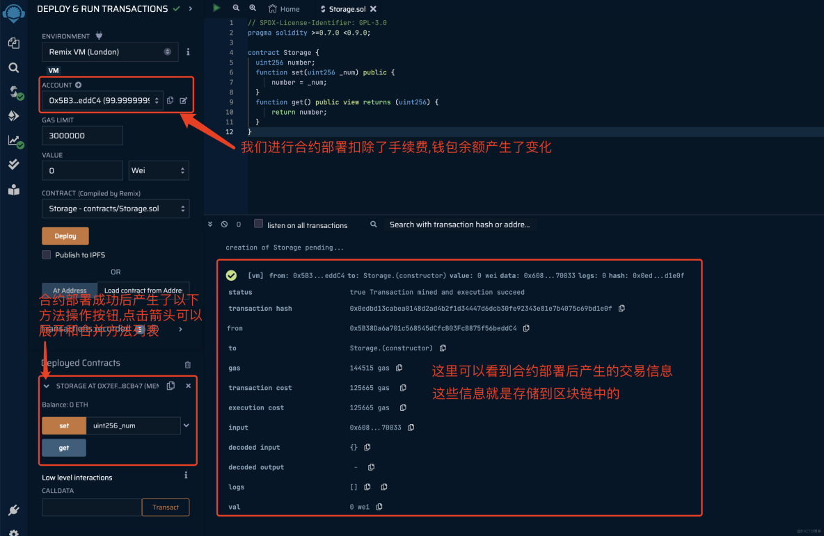824x536 pixels.
Task: Clear the terminal console icon
Action: click(224, 224)
